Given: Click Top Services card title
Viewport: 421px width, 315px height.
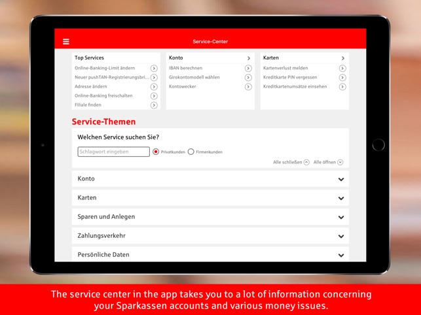Looking at the screenshot, I should tap(89, 58).
